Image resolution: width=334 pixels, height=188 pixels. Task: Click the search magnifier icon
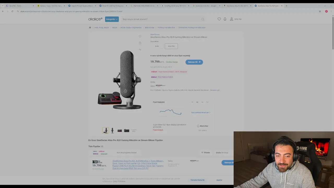point(203,19)
